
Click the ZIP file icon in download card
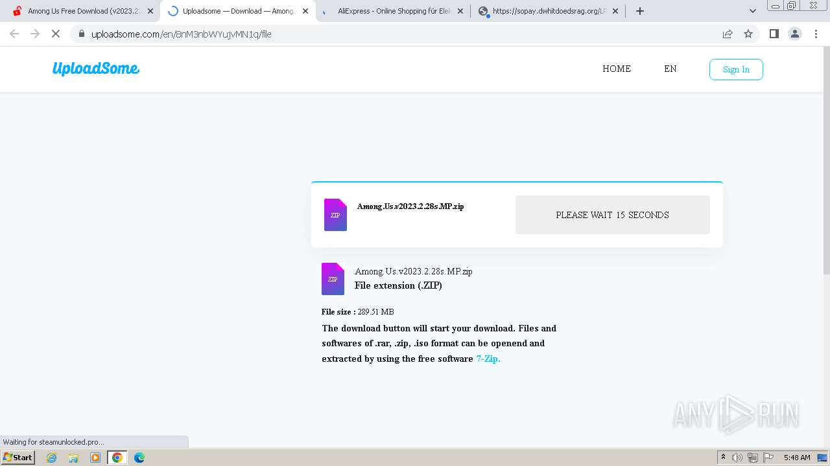click(335, 215)
